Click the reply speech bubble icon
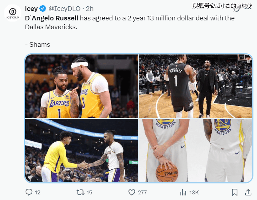This screenshot has width=257, height=200. pyautogui.click(x=29, y=192)
